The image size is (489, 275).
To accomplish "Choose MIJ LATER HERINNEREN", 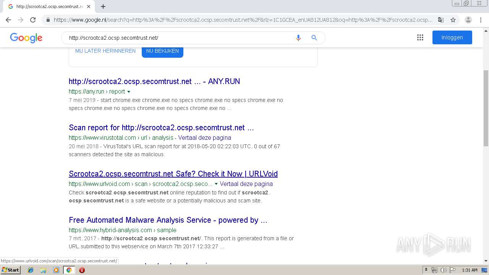I will 105,51.
